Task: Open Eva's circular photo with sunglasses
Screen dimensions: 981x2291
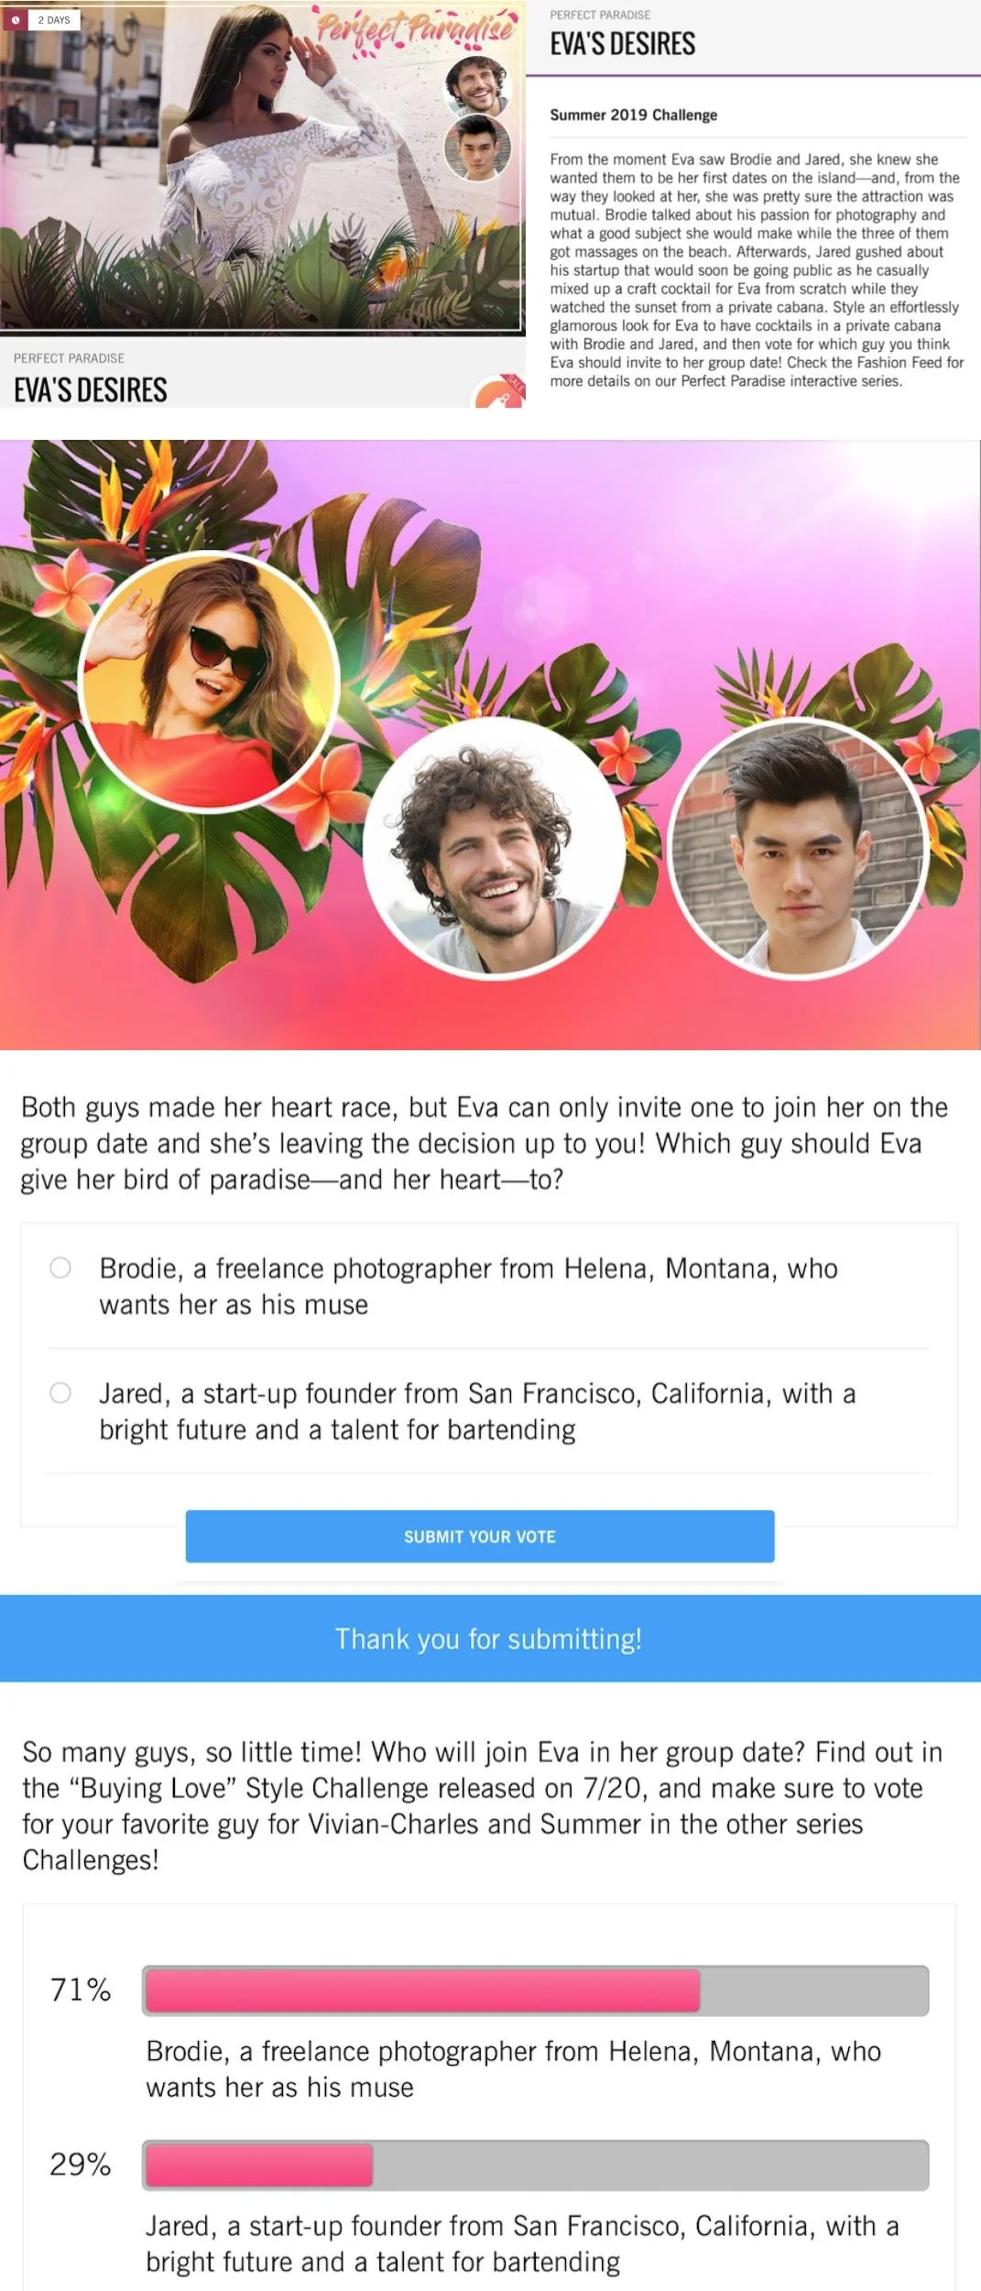Action: (x=209, y=682)
